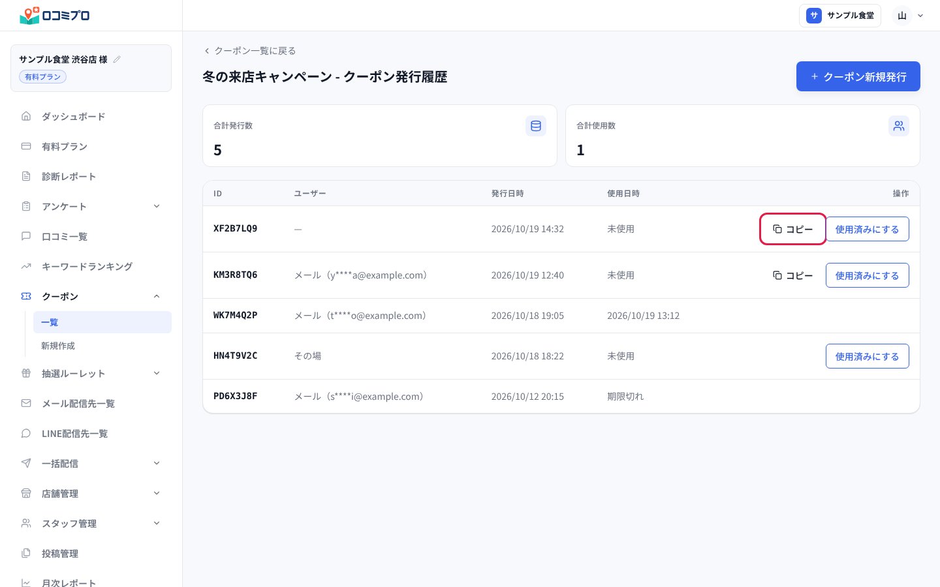The image size is (940, 587).
Task: Click the メール配信先一覧 envelope icon
Action: pos(26,403)
